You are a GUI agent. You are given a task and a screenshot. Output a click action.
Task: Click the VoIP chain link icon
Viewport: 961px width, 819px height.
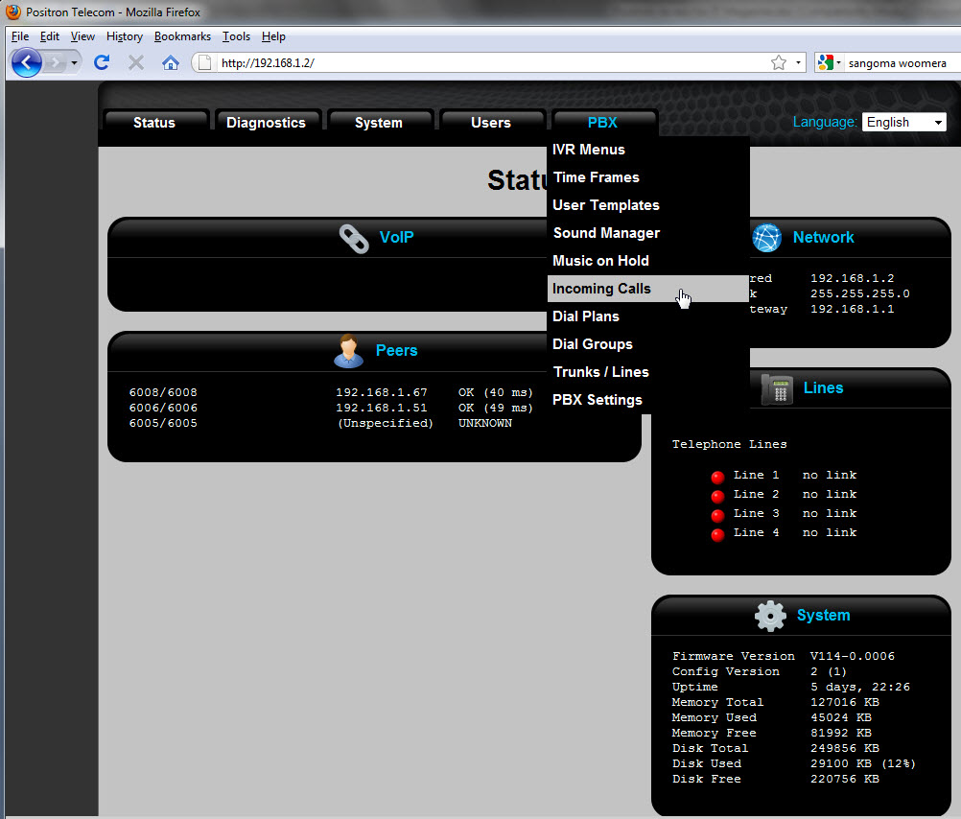[x=354, y=238]
